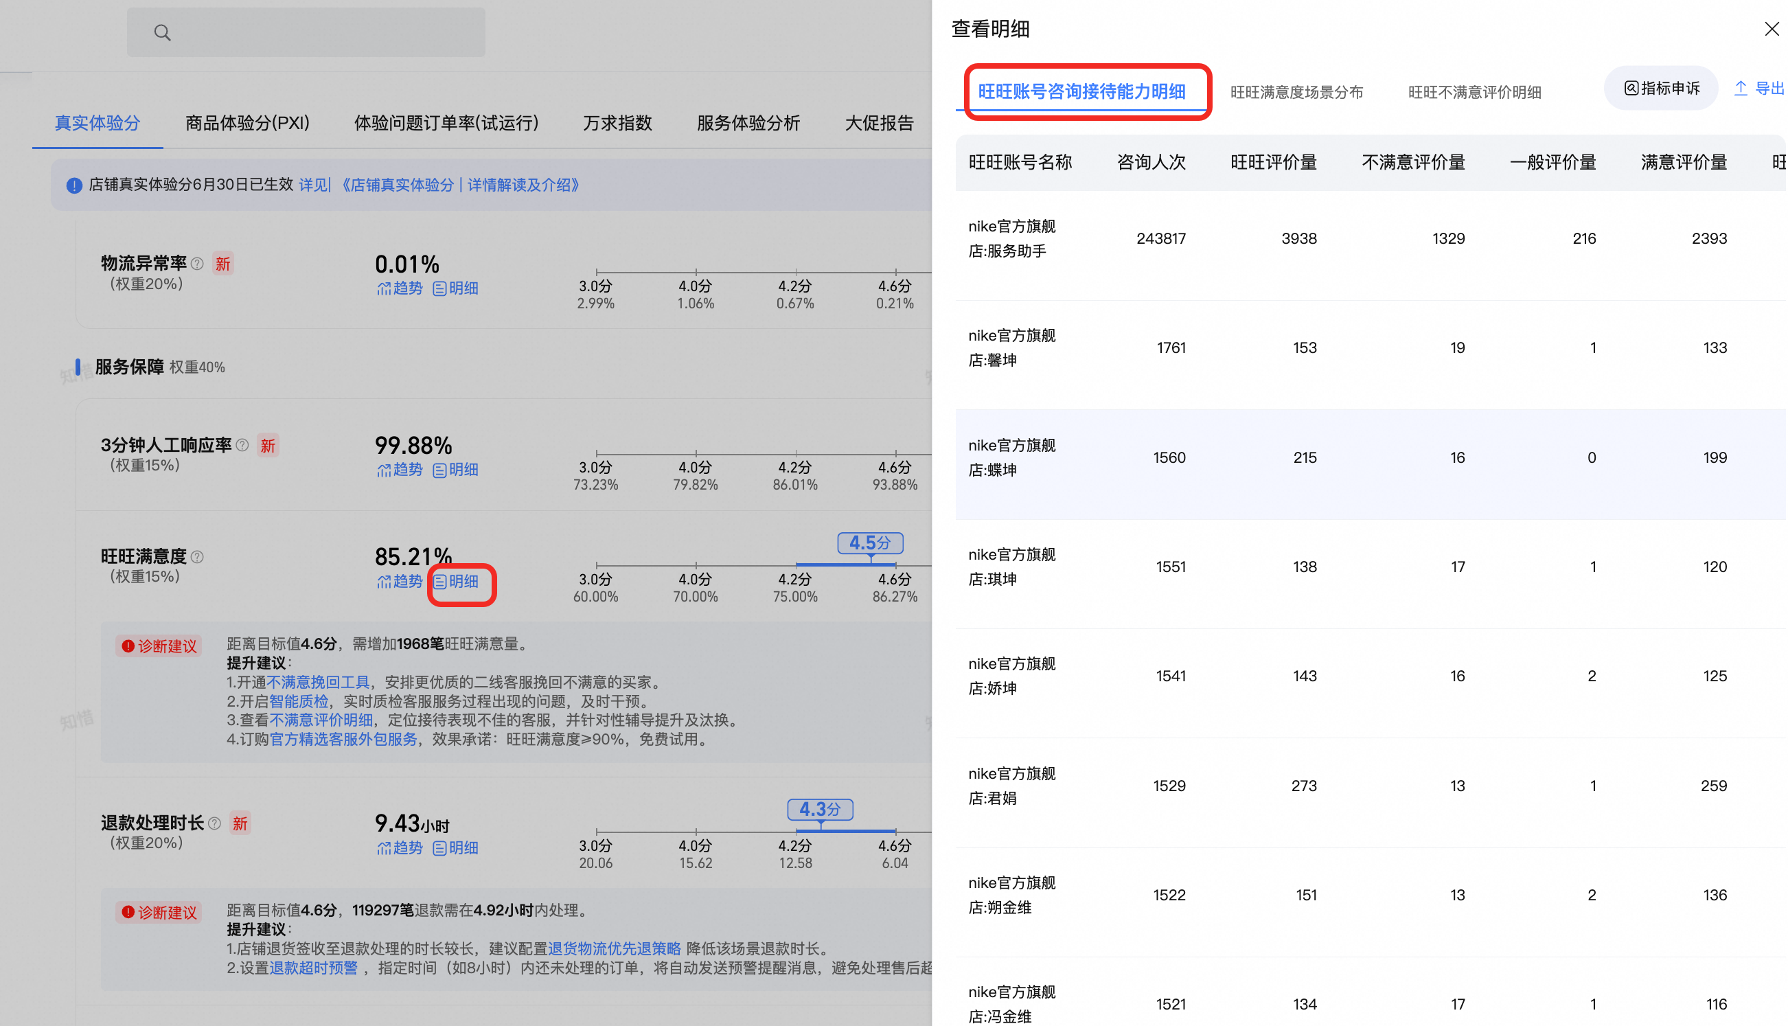Open 明细 for 3分钟人工响应率
Image resolution: width=1788 pixels, height=1026 pixels.
coord(456,470)
